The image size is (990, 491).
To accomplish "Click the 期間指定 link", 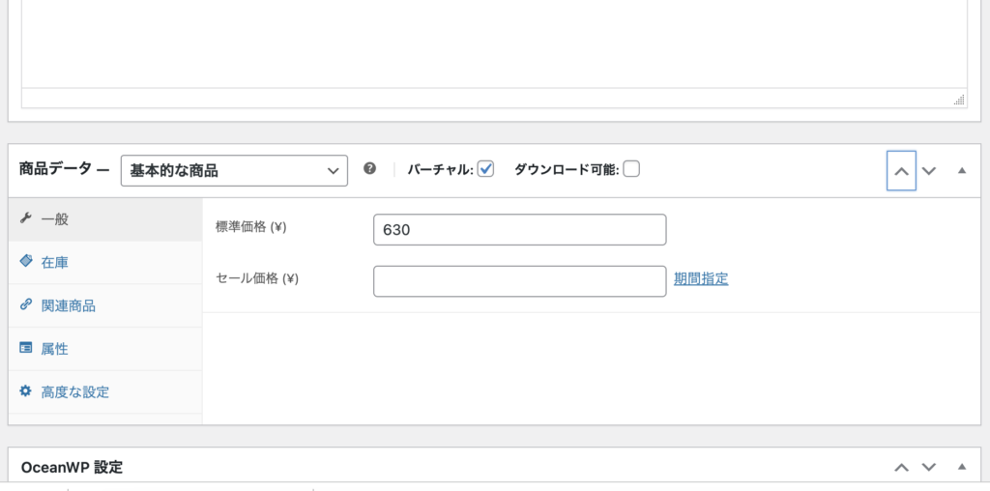I will click(701, 278).
